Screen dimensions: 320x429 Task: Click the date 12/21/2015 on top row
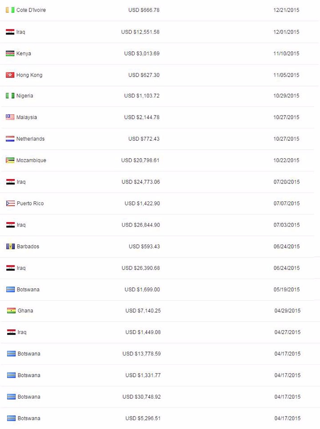click(286, 10)
